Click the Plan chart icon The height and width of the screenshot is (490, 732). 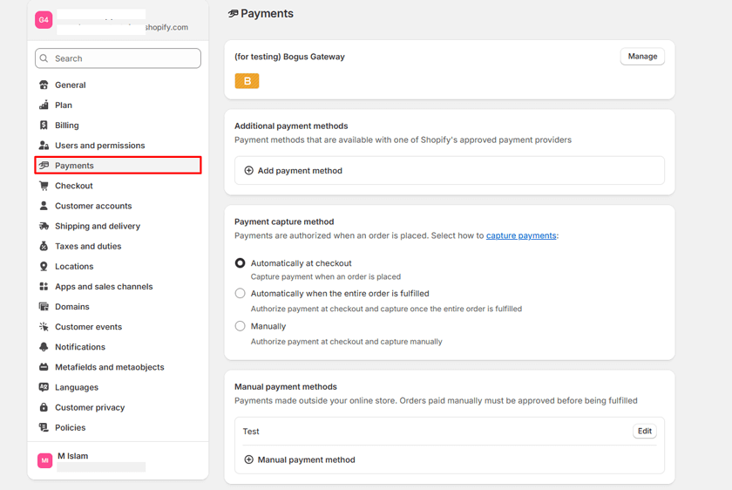pyautogui.click(x=44, y=105)
